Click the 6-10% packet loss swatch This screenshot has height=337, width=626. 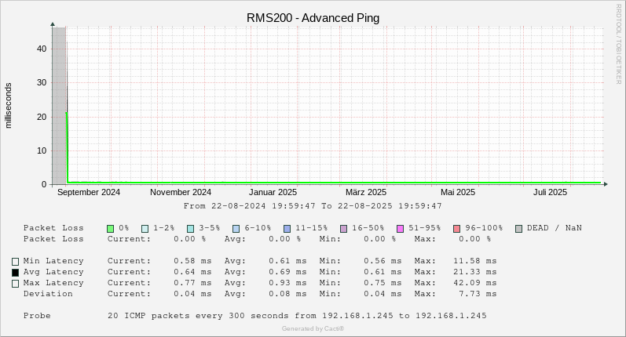tap(236, 229)
